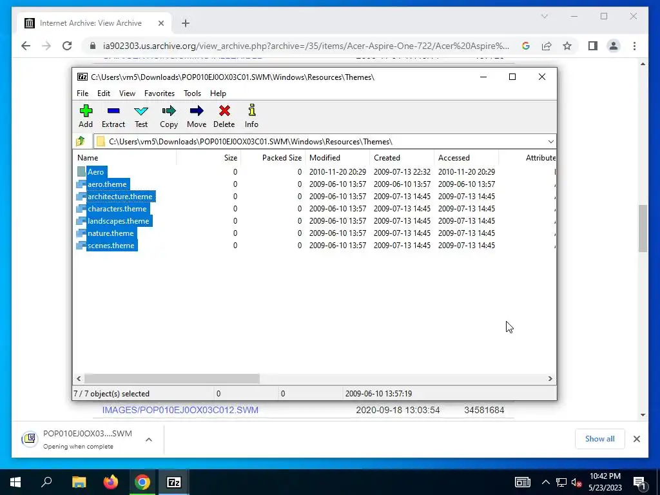Sort by the Size column header
660x495 pixels.
(x=208, y=158)
